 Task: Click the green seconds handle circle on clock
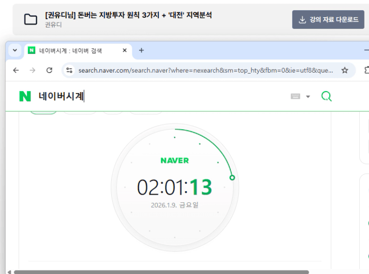coord(232,178)
